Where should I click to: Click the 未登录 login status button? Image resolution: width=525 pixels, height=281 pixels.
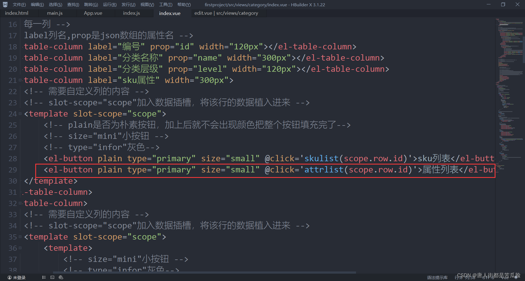17,277
